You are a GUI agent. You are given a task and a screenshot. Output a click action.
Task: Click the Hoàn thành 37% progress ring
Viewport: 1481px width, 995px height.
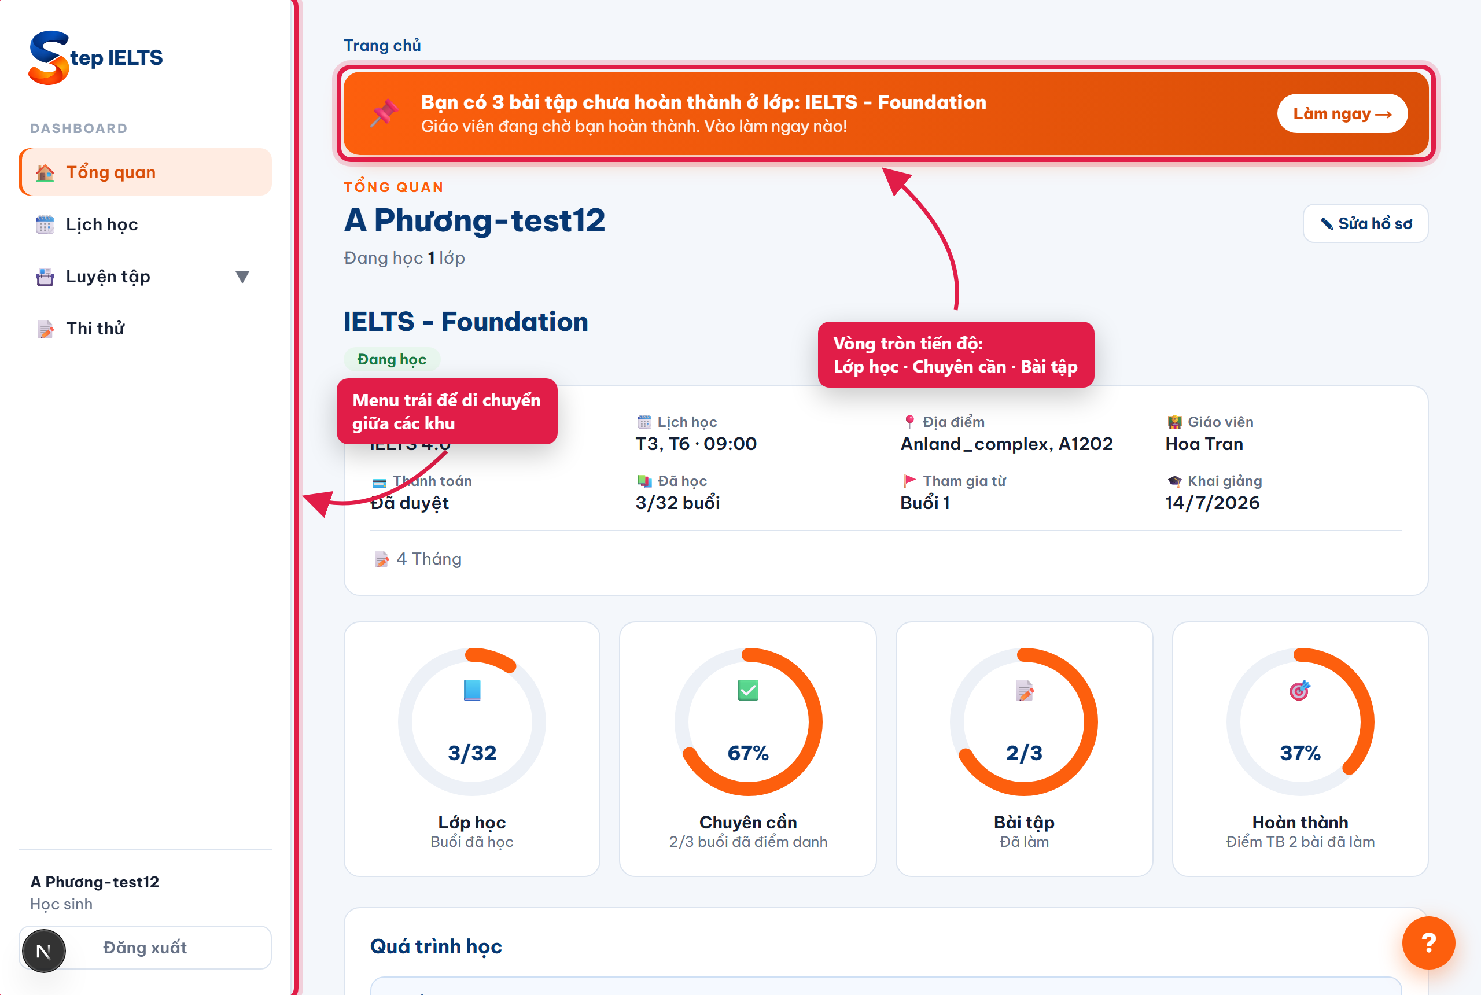click(1300, 721)
